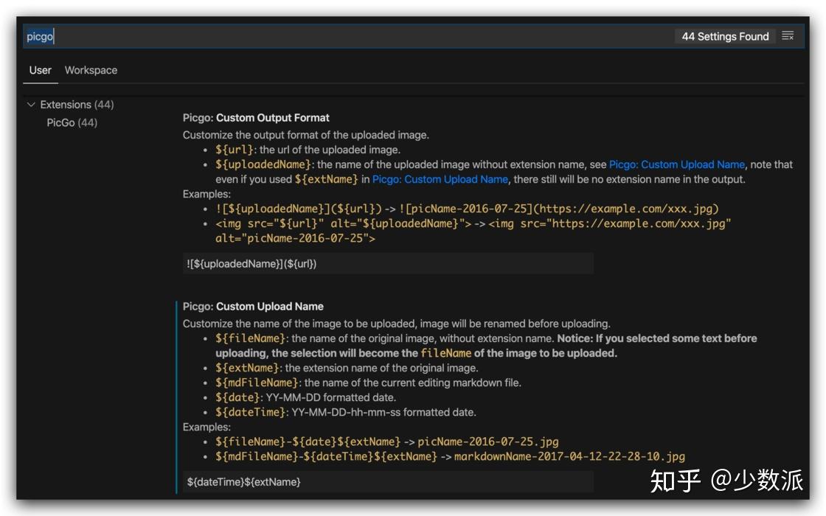Viewport: 826px width, 516px height.
Task: Open the Picgo: Custom Upload Name link after ${extName}
Action: pos(440,179)
